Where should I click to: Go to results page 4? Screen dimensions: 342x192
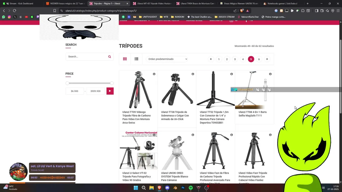coord(243,59)
